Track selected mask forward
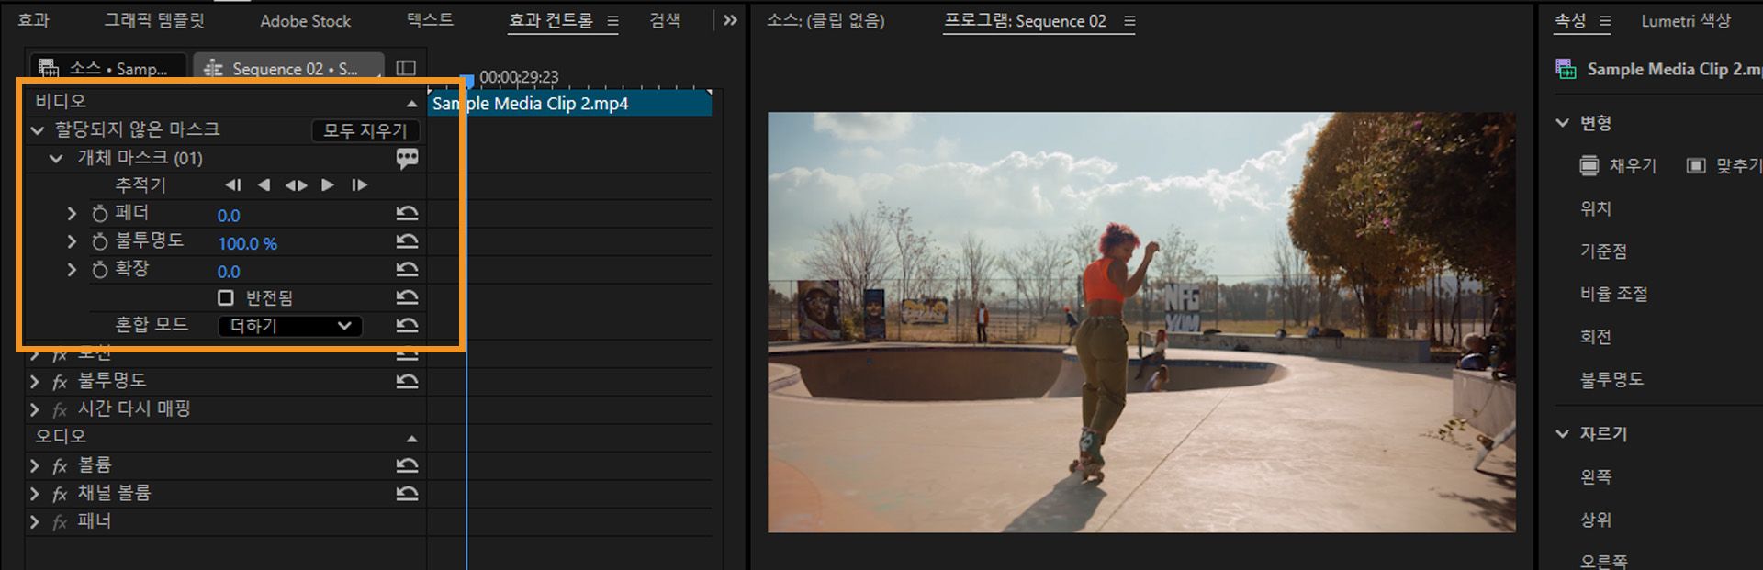1763x570 pixels. point(328,185)
